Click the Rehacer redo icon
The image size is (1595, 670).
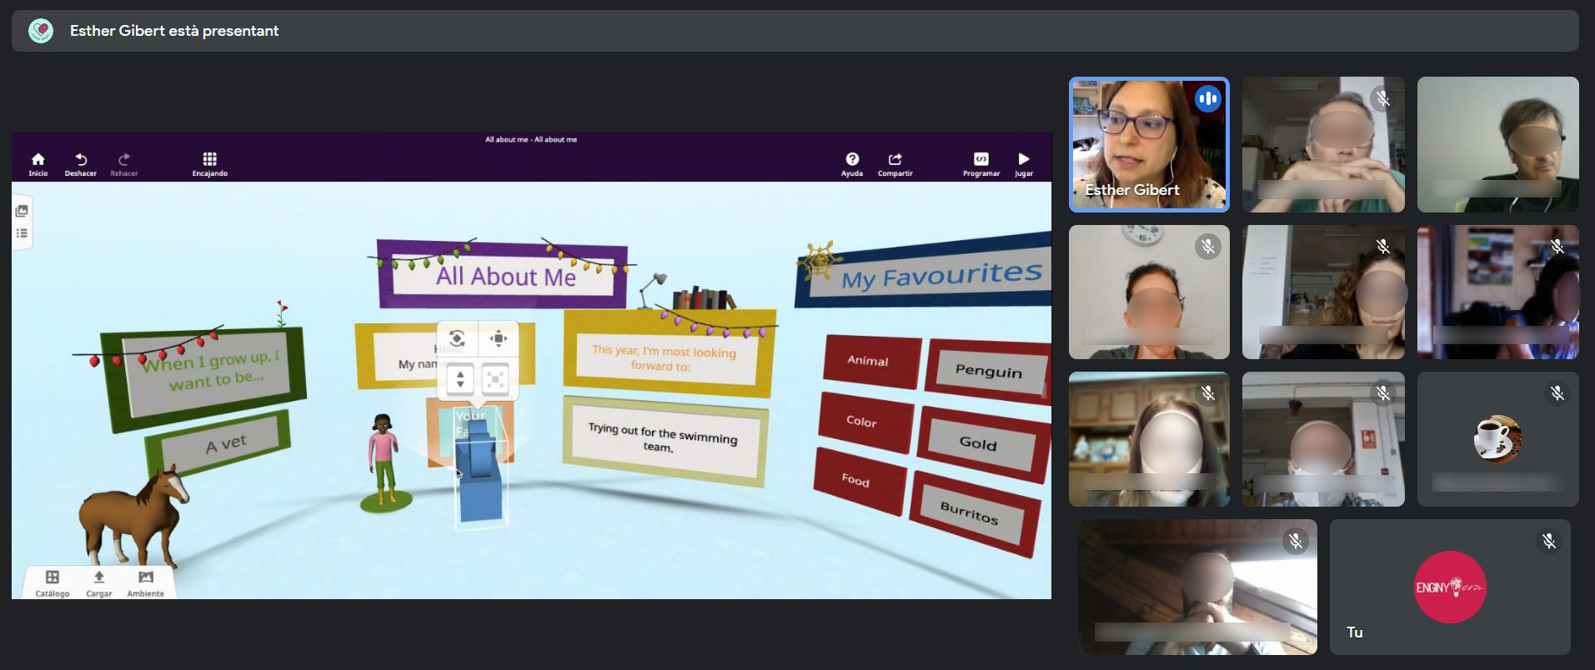[x=124, y=163]
